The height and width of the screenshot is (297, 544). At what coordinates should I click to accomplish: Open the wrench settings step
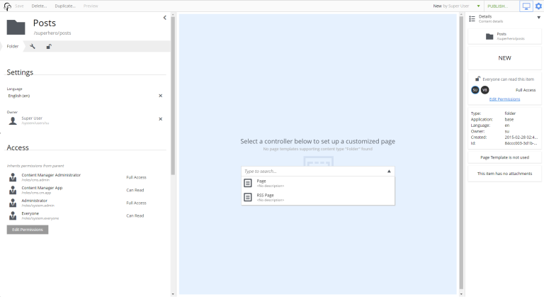[33, 46]
